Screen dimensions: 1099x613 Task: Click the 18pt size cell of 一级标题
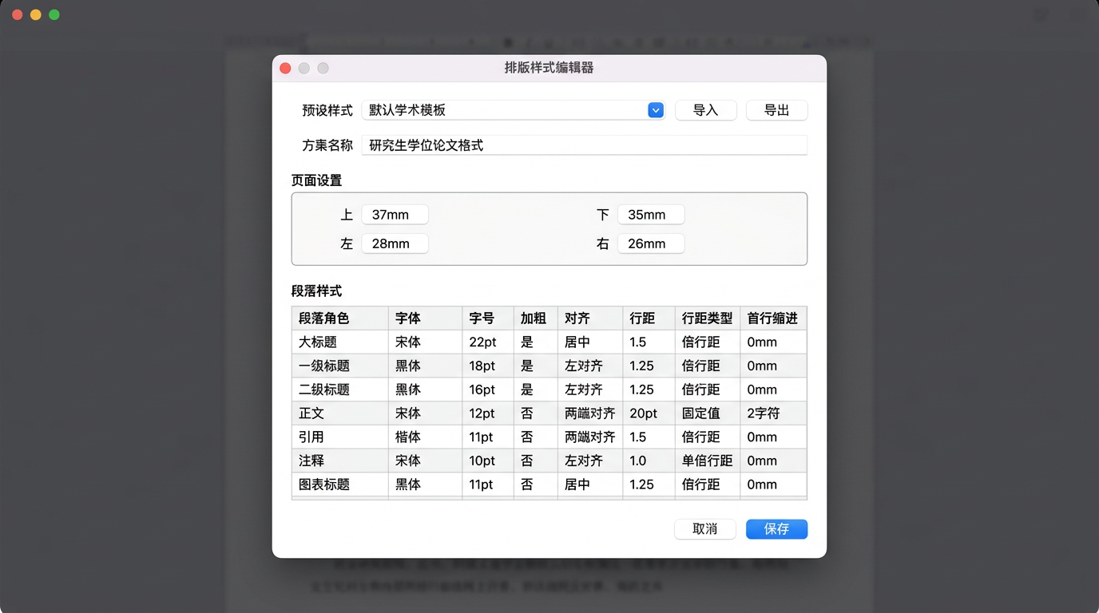[488, 366]
